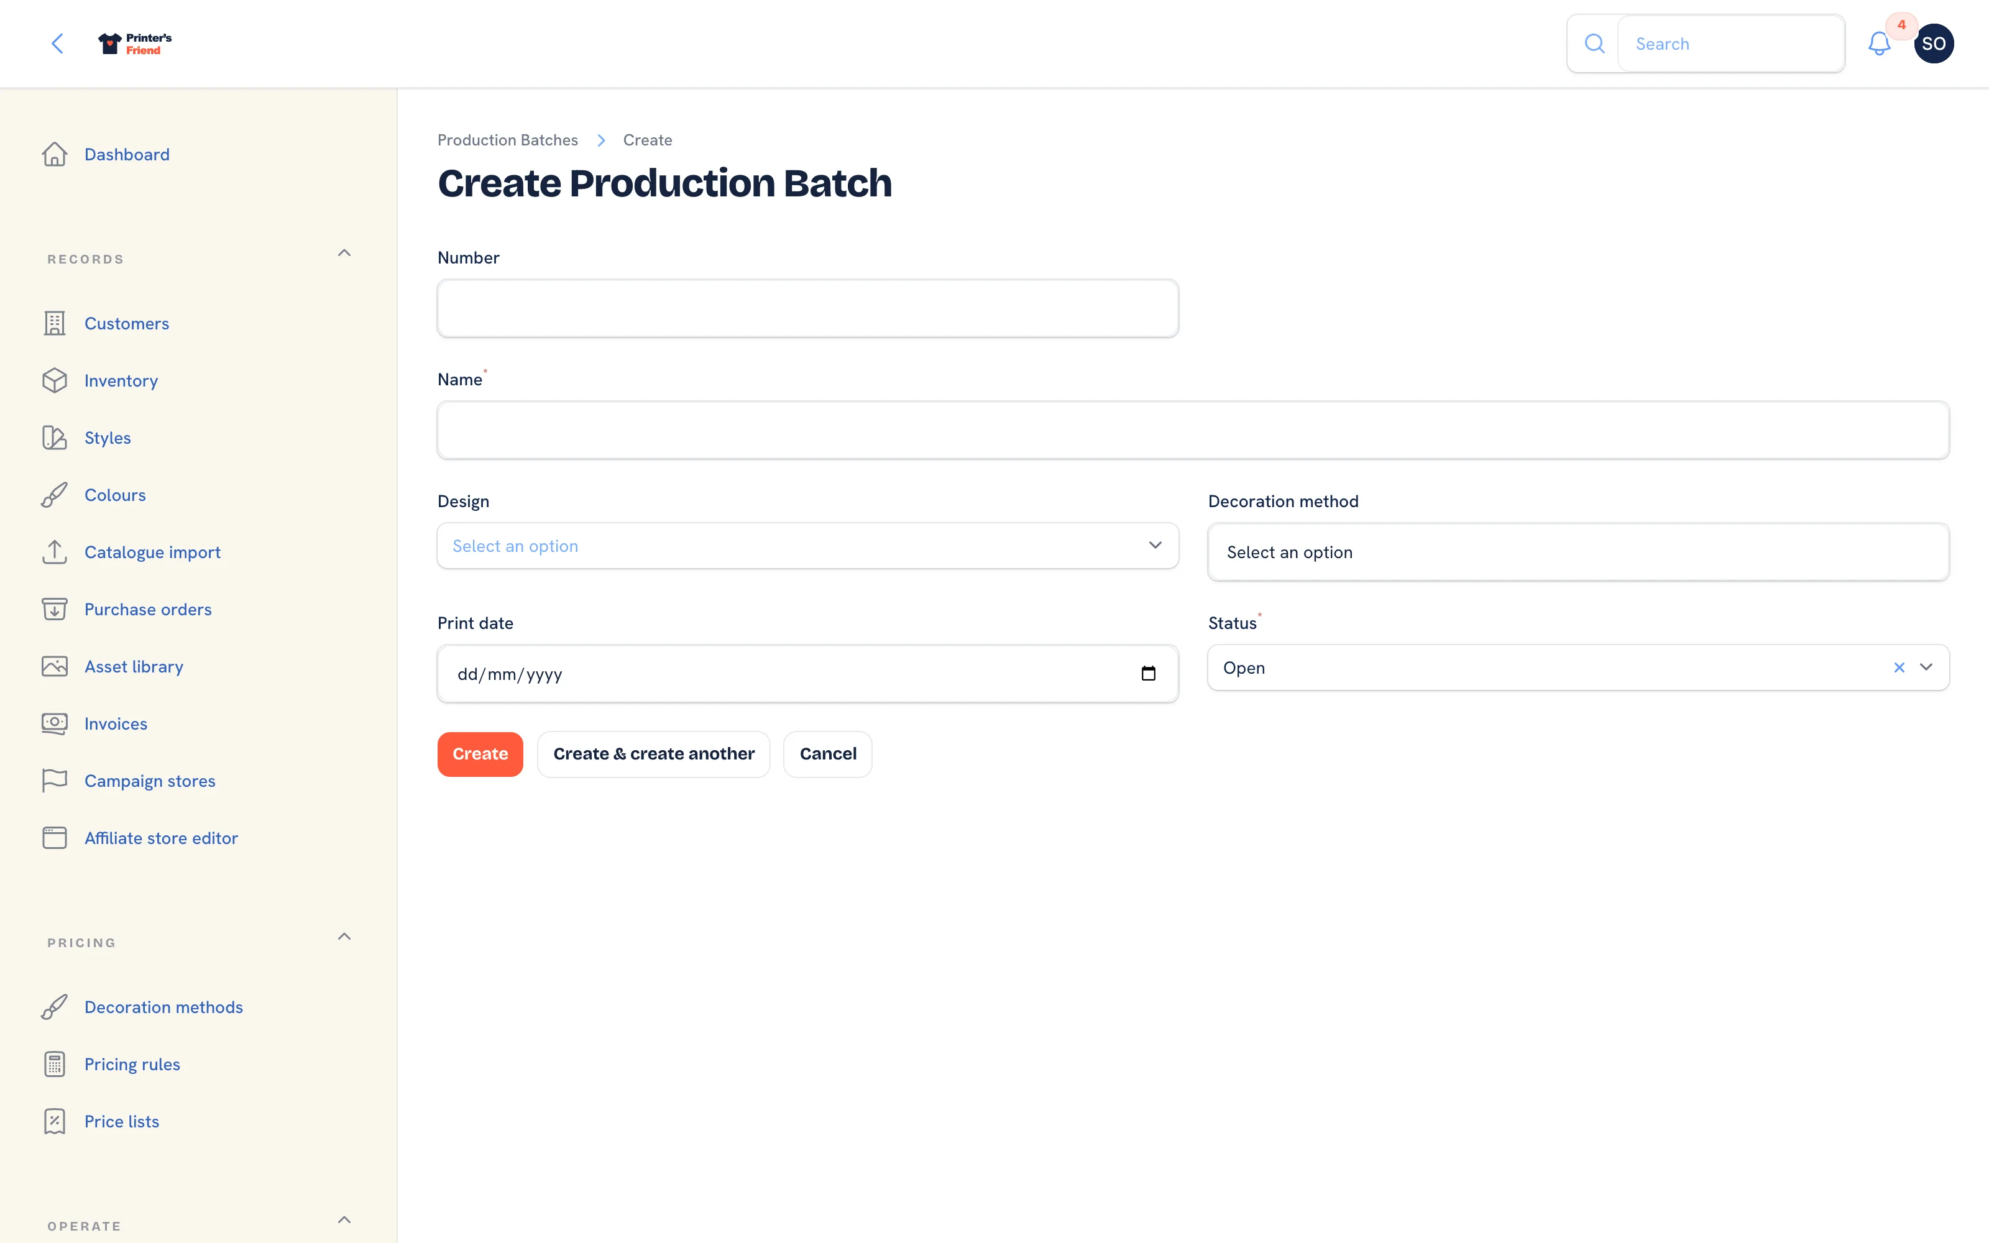1989x1243 pixels.
Task: Focus the Number input field
Action: pyautogui.click(x=807, y=308)
